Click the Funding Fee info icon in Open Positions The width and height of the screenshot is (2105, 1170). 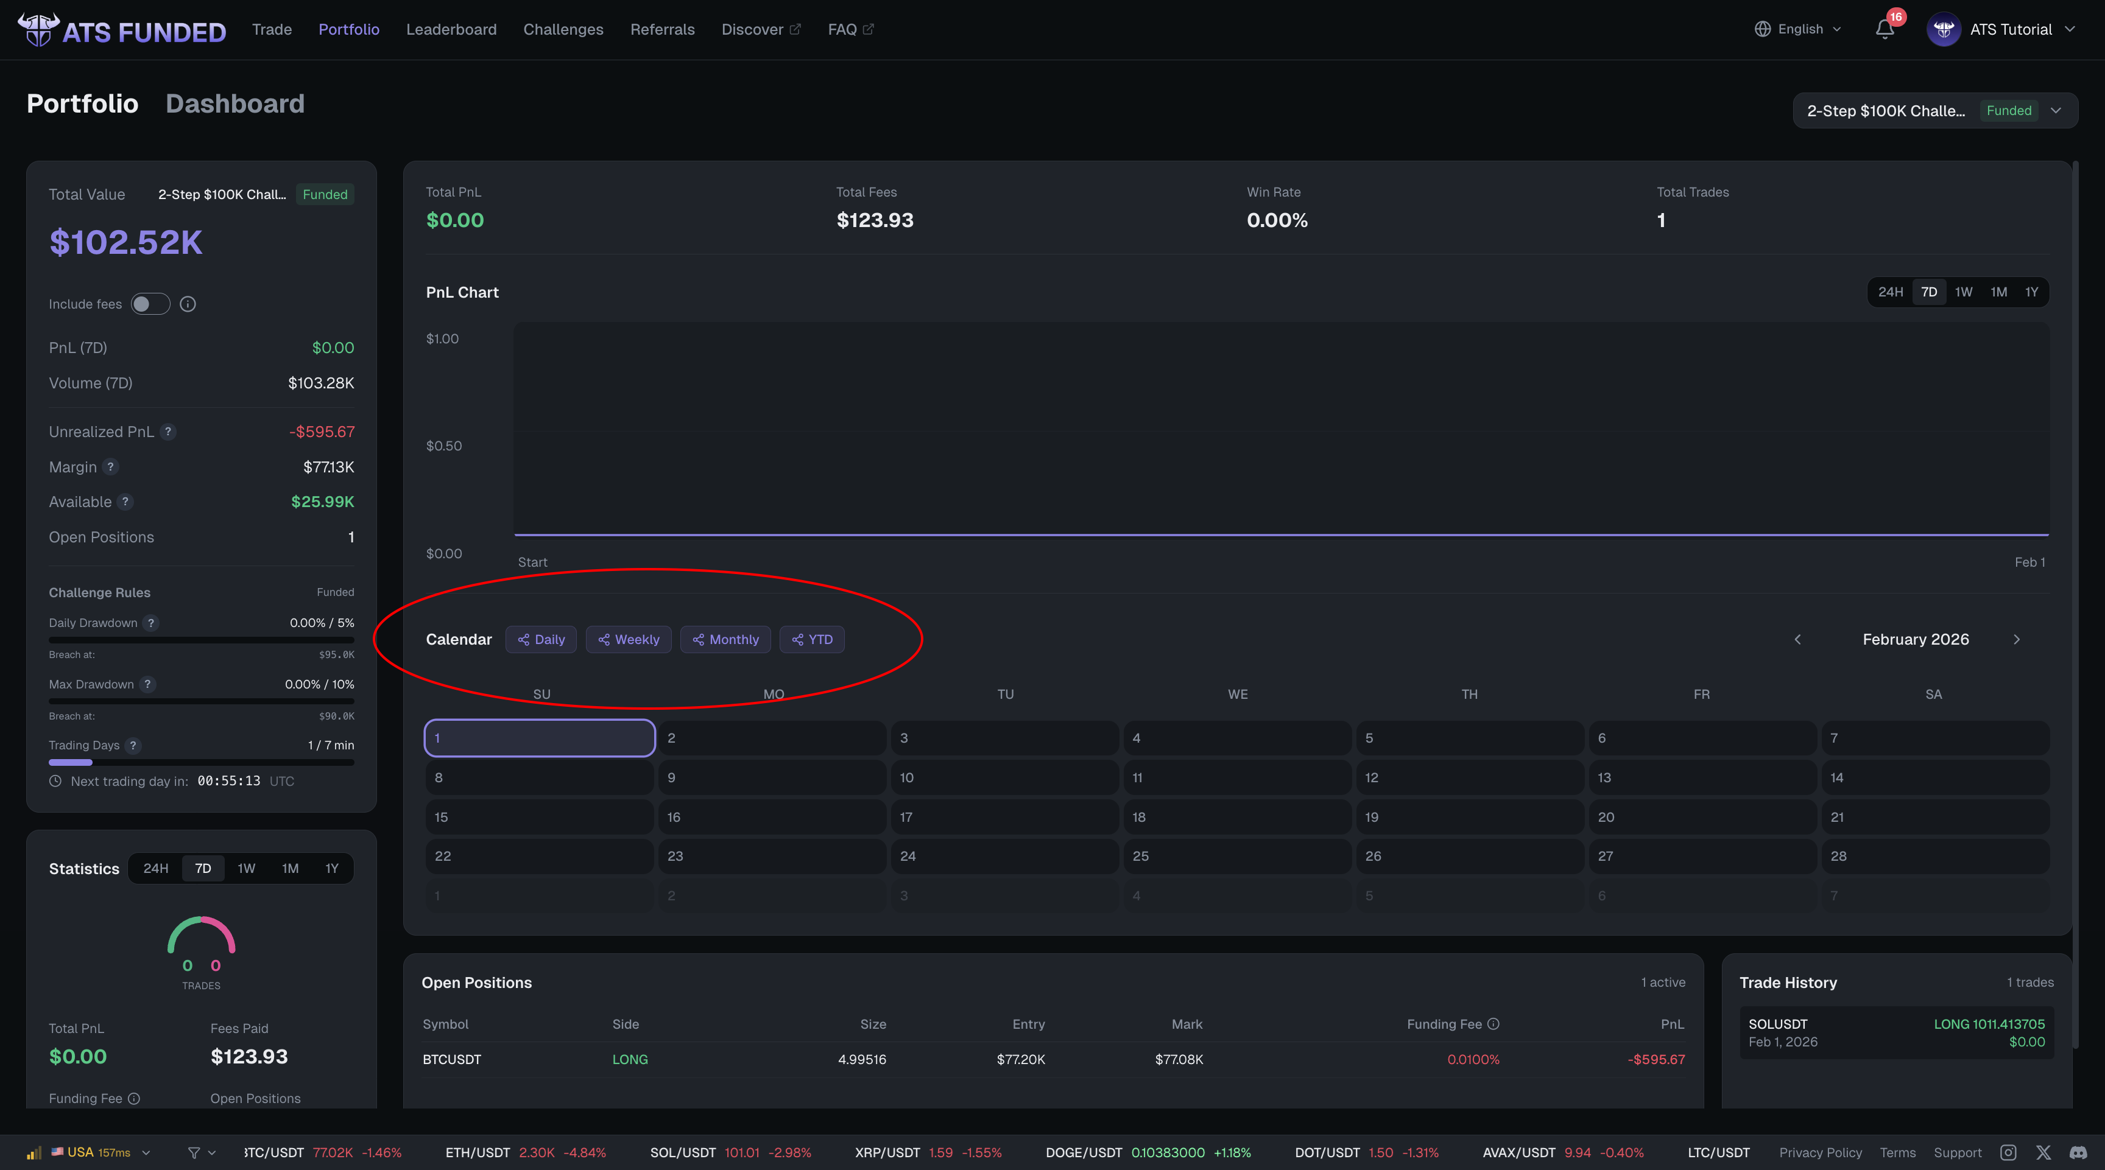click(1493, 1024)
